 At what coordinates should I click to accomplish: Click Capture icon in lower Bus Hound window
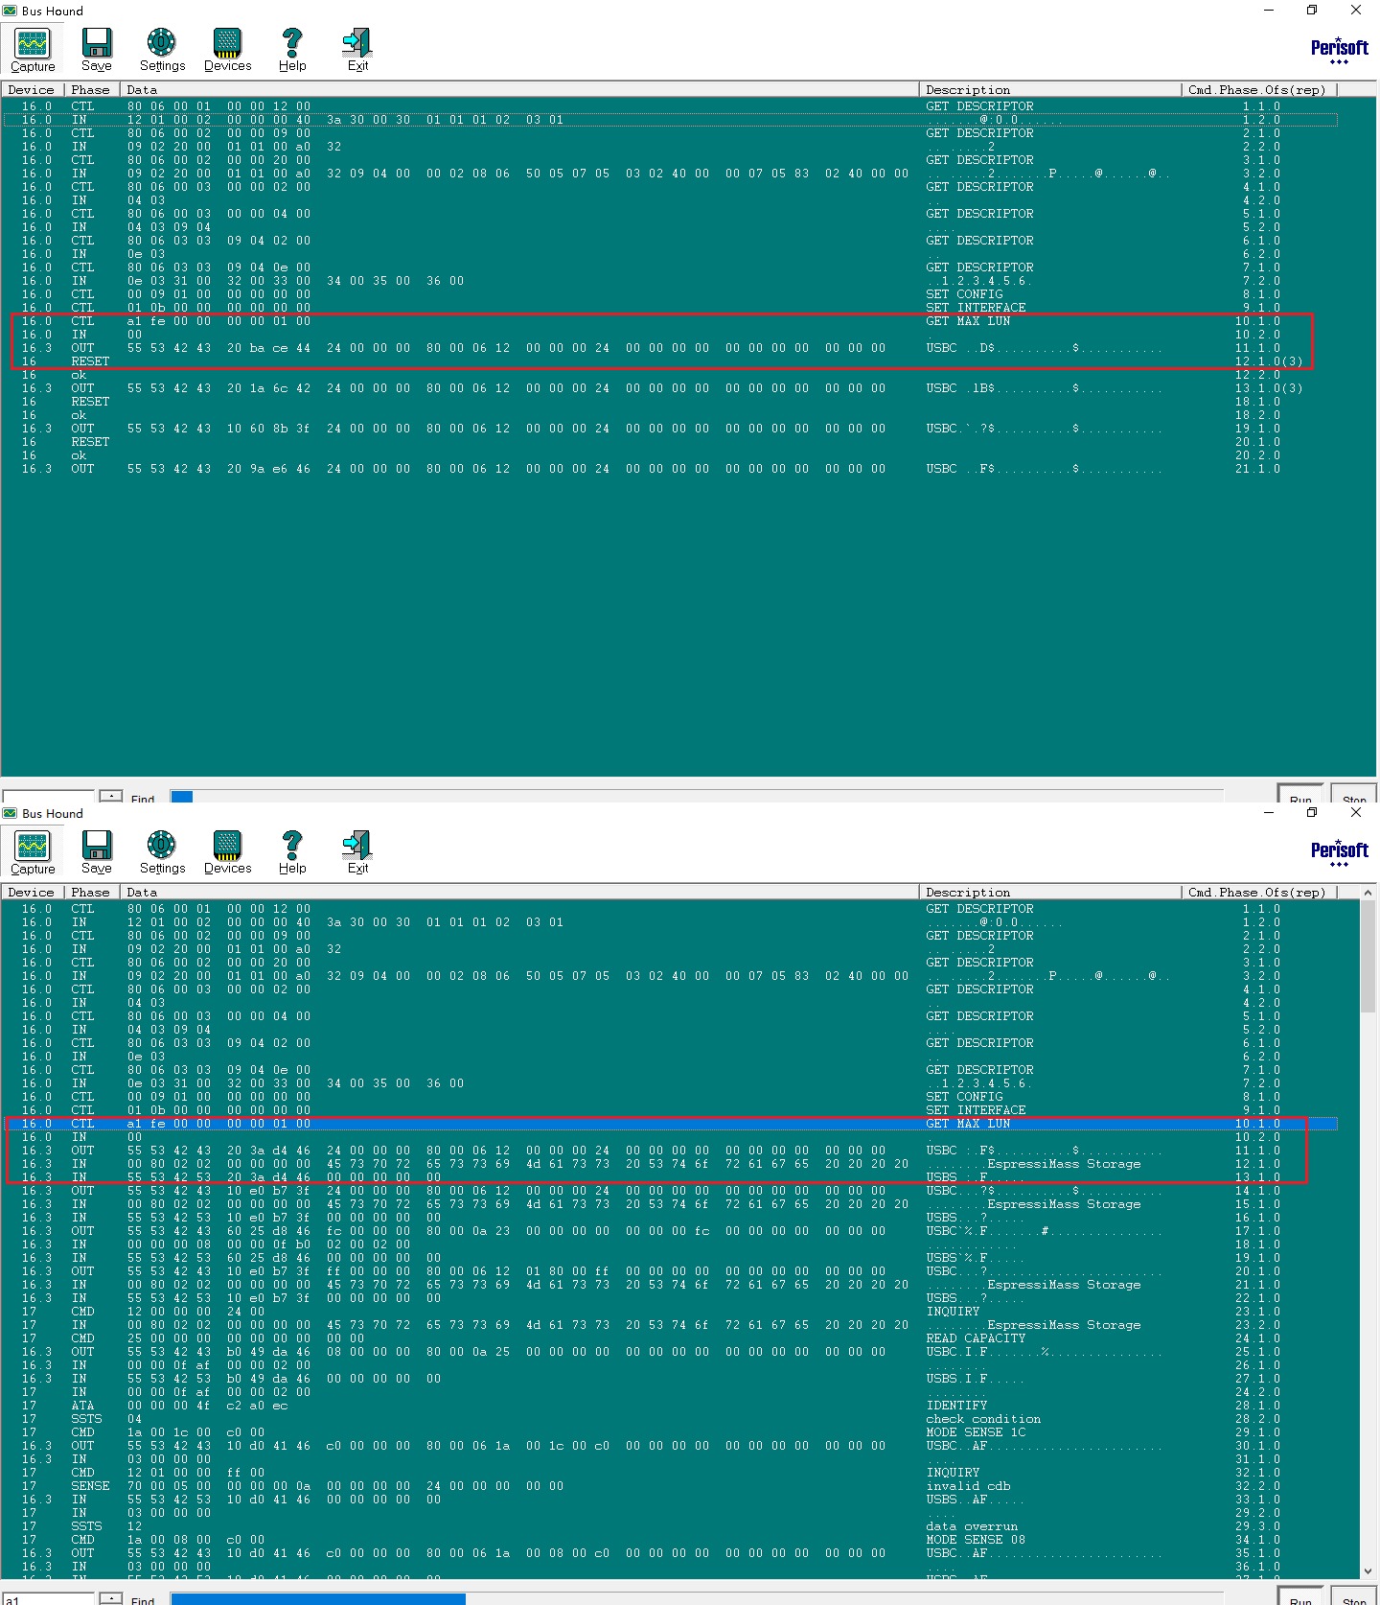(33, 852)
